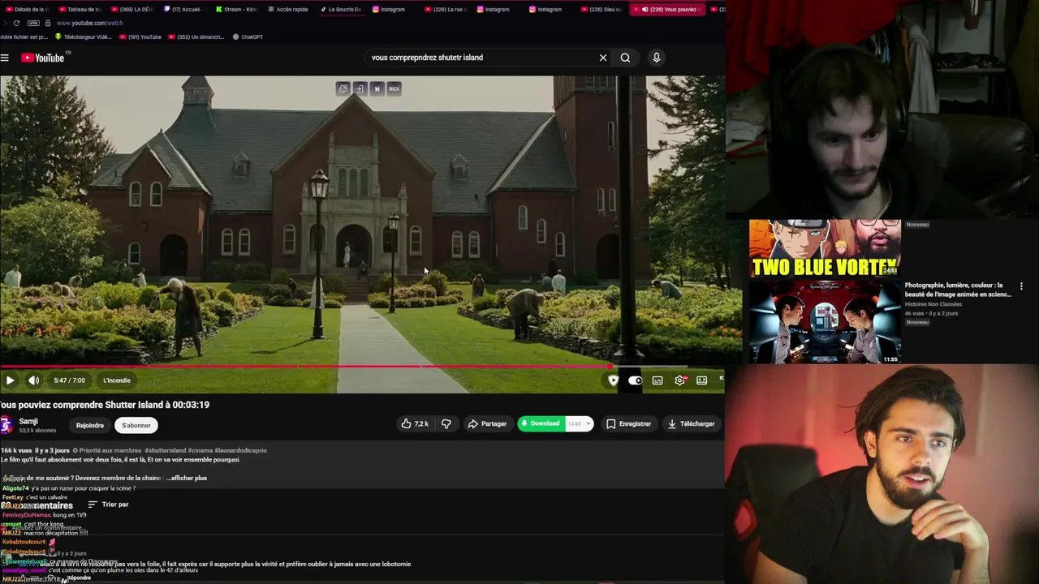Click the skip-next overlay icon on the video
This screenshot has width=1039, height=584.
pyautogui.click(x=377, y=88)
